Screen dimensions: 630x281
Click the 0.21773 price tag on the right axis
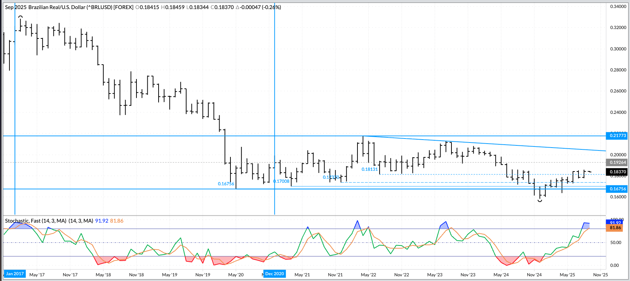(x=617, y=136)
